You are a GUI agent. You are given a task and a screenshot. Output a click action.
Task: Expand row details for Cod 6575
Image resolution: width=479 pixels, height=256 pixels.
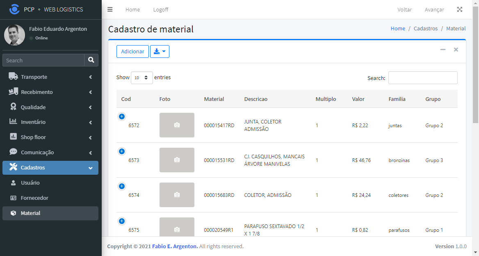coord(121,221)
